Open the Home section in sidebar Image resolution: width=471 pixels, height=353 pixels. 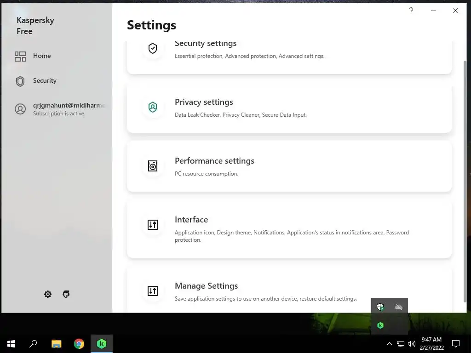click(42, 56)
